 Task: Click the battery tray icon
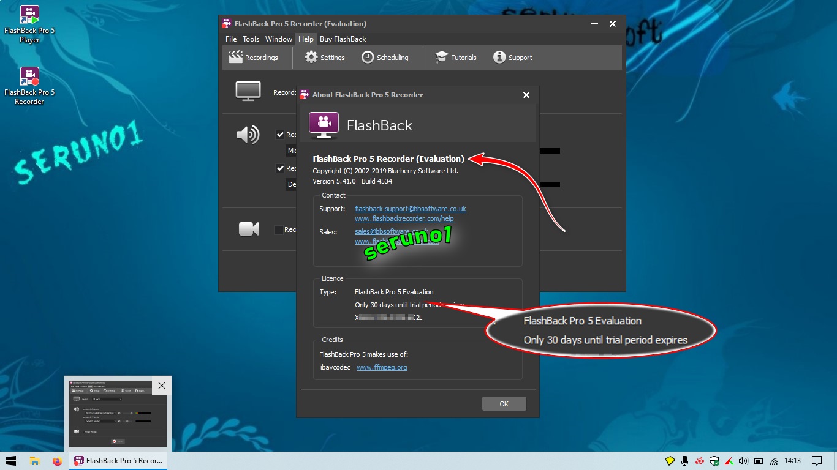coord(759,461)
